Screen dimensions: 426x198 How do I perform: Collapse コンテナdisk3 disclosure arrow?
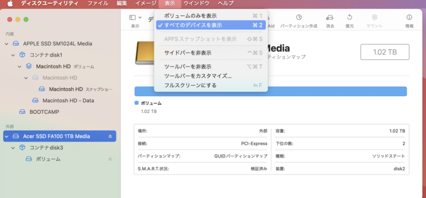(x=13, y=148)
